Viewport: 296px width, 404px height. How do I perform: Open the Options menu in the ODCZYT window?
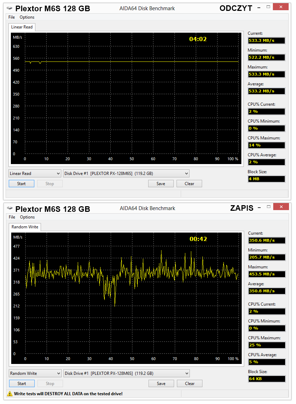(x=27, y=17)
